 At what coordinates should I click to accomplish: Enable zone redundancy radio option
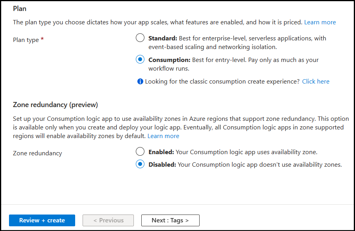pyautogui.click(x=140, y=151)
